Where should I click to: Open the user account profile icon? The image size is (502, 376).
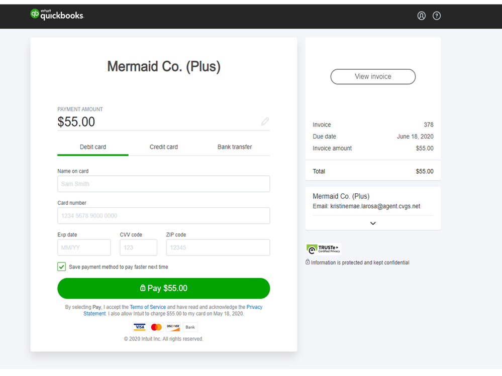422,16
